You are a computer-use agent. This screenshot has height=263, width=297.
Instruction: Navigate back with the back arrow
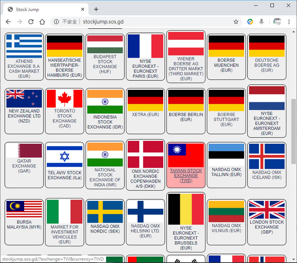8,22
